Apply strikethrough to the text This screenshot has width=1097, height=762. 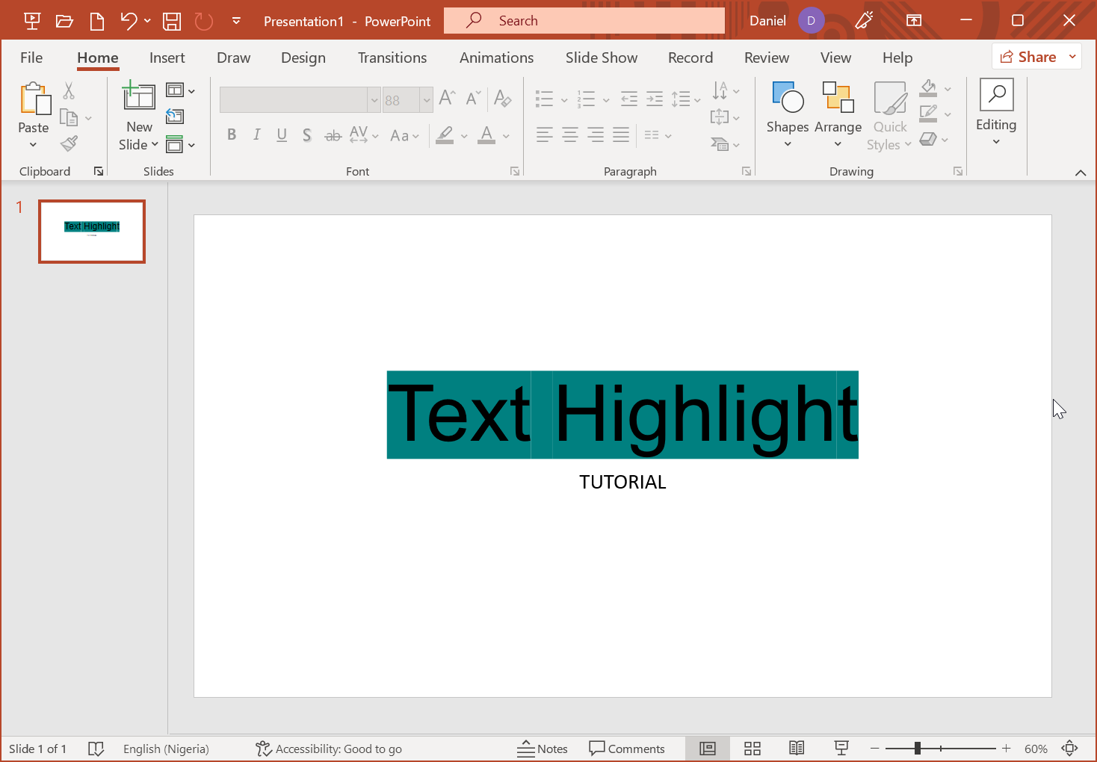333,134
